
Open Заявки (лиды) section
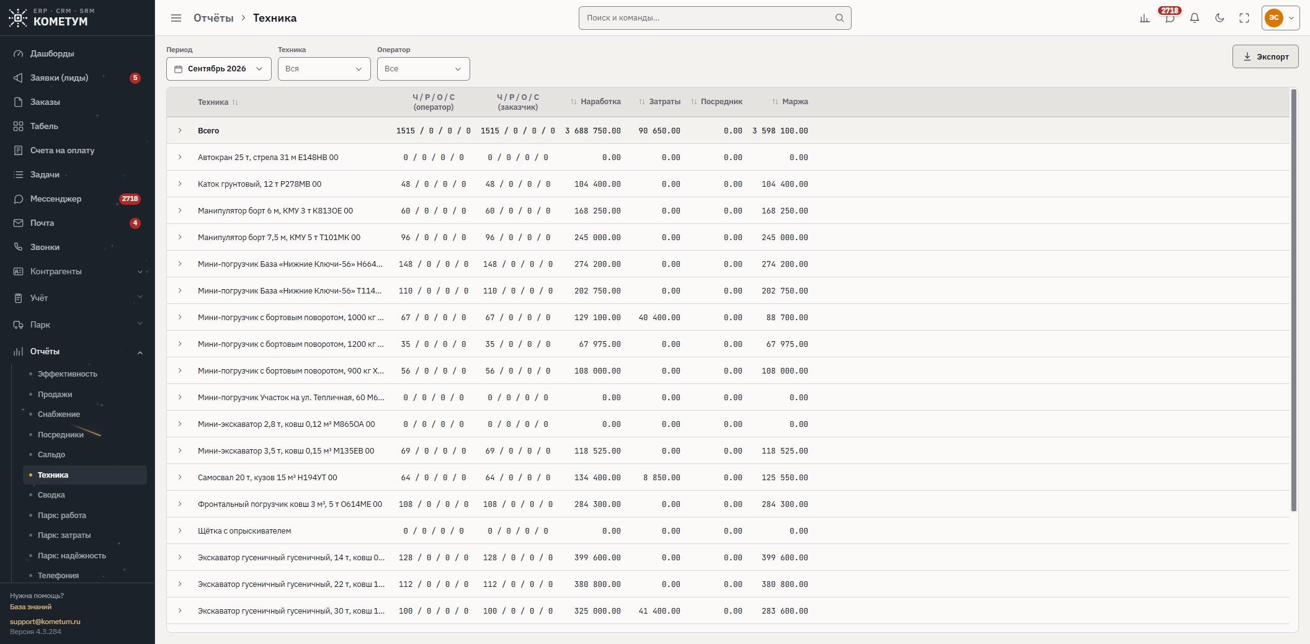[78, 78]
